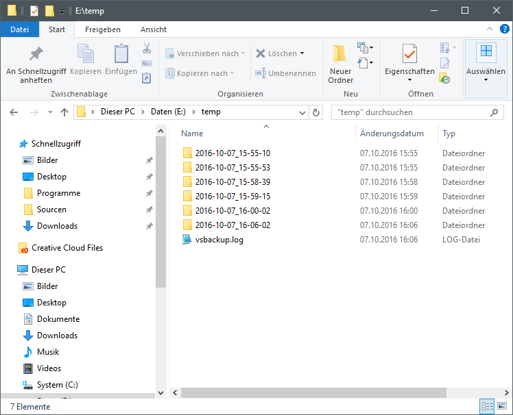
Task: Select the vsbackup.log file
Action: [219, 240]
